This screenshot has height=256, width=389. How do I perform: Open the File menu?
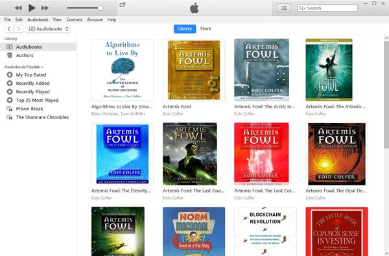8,19
